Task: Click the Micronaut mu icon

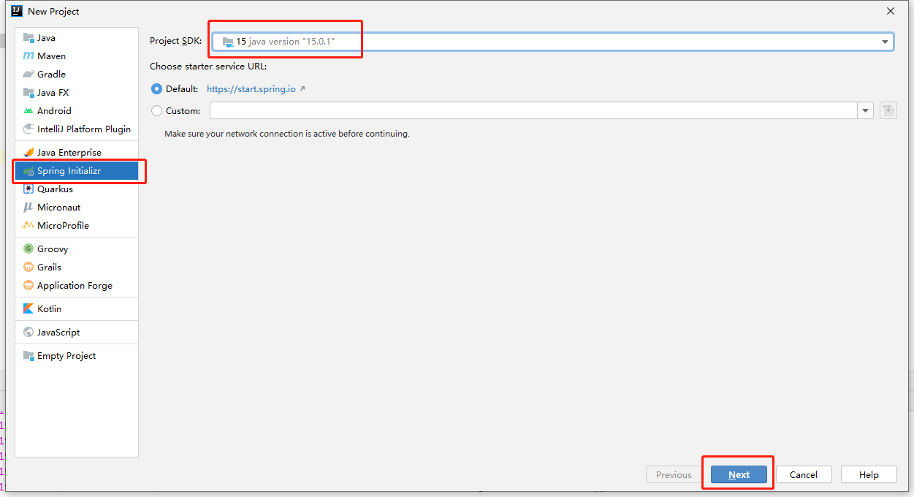Action: tap(28, 208)
